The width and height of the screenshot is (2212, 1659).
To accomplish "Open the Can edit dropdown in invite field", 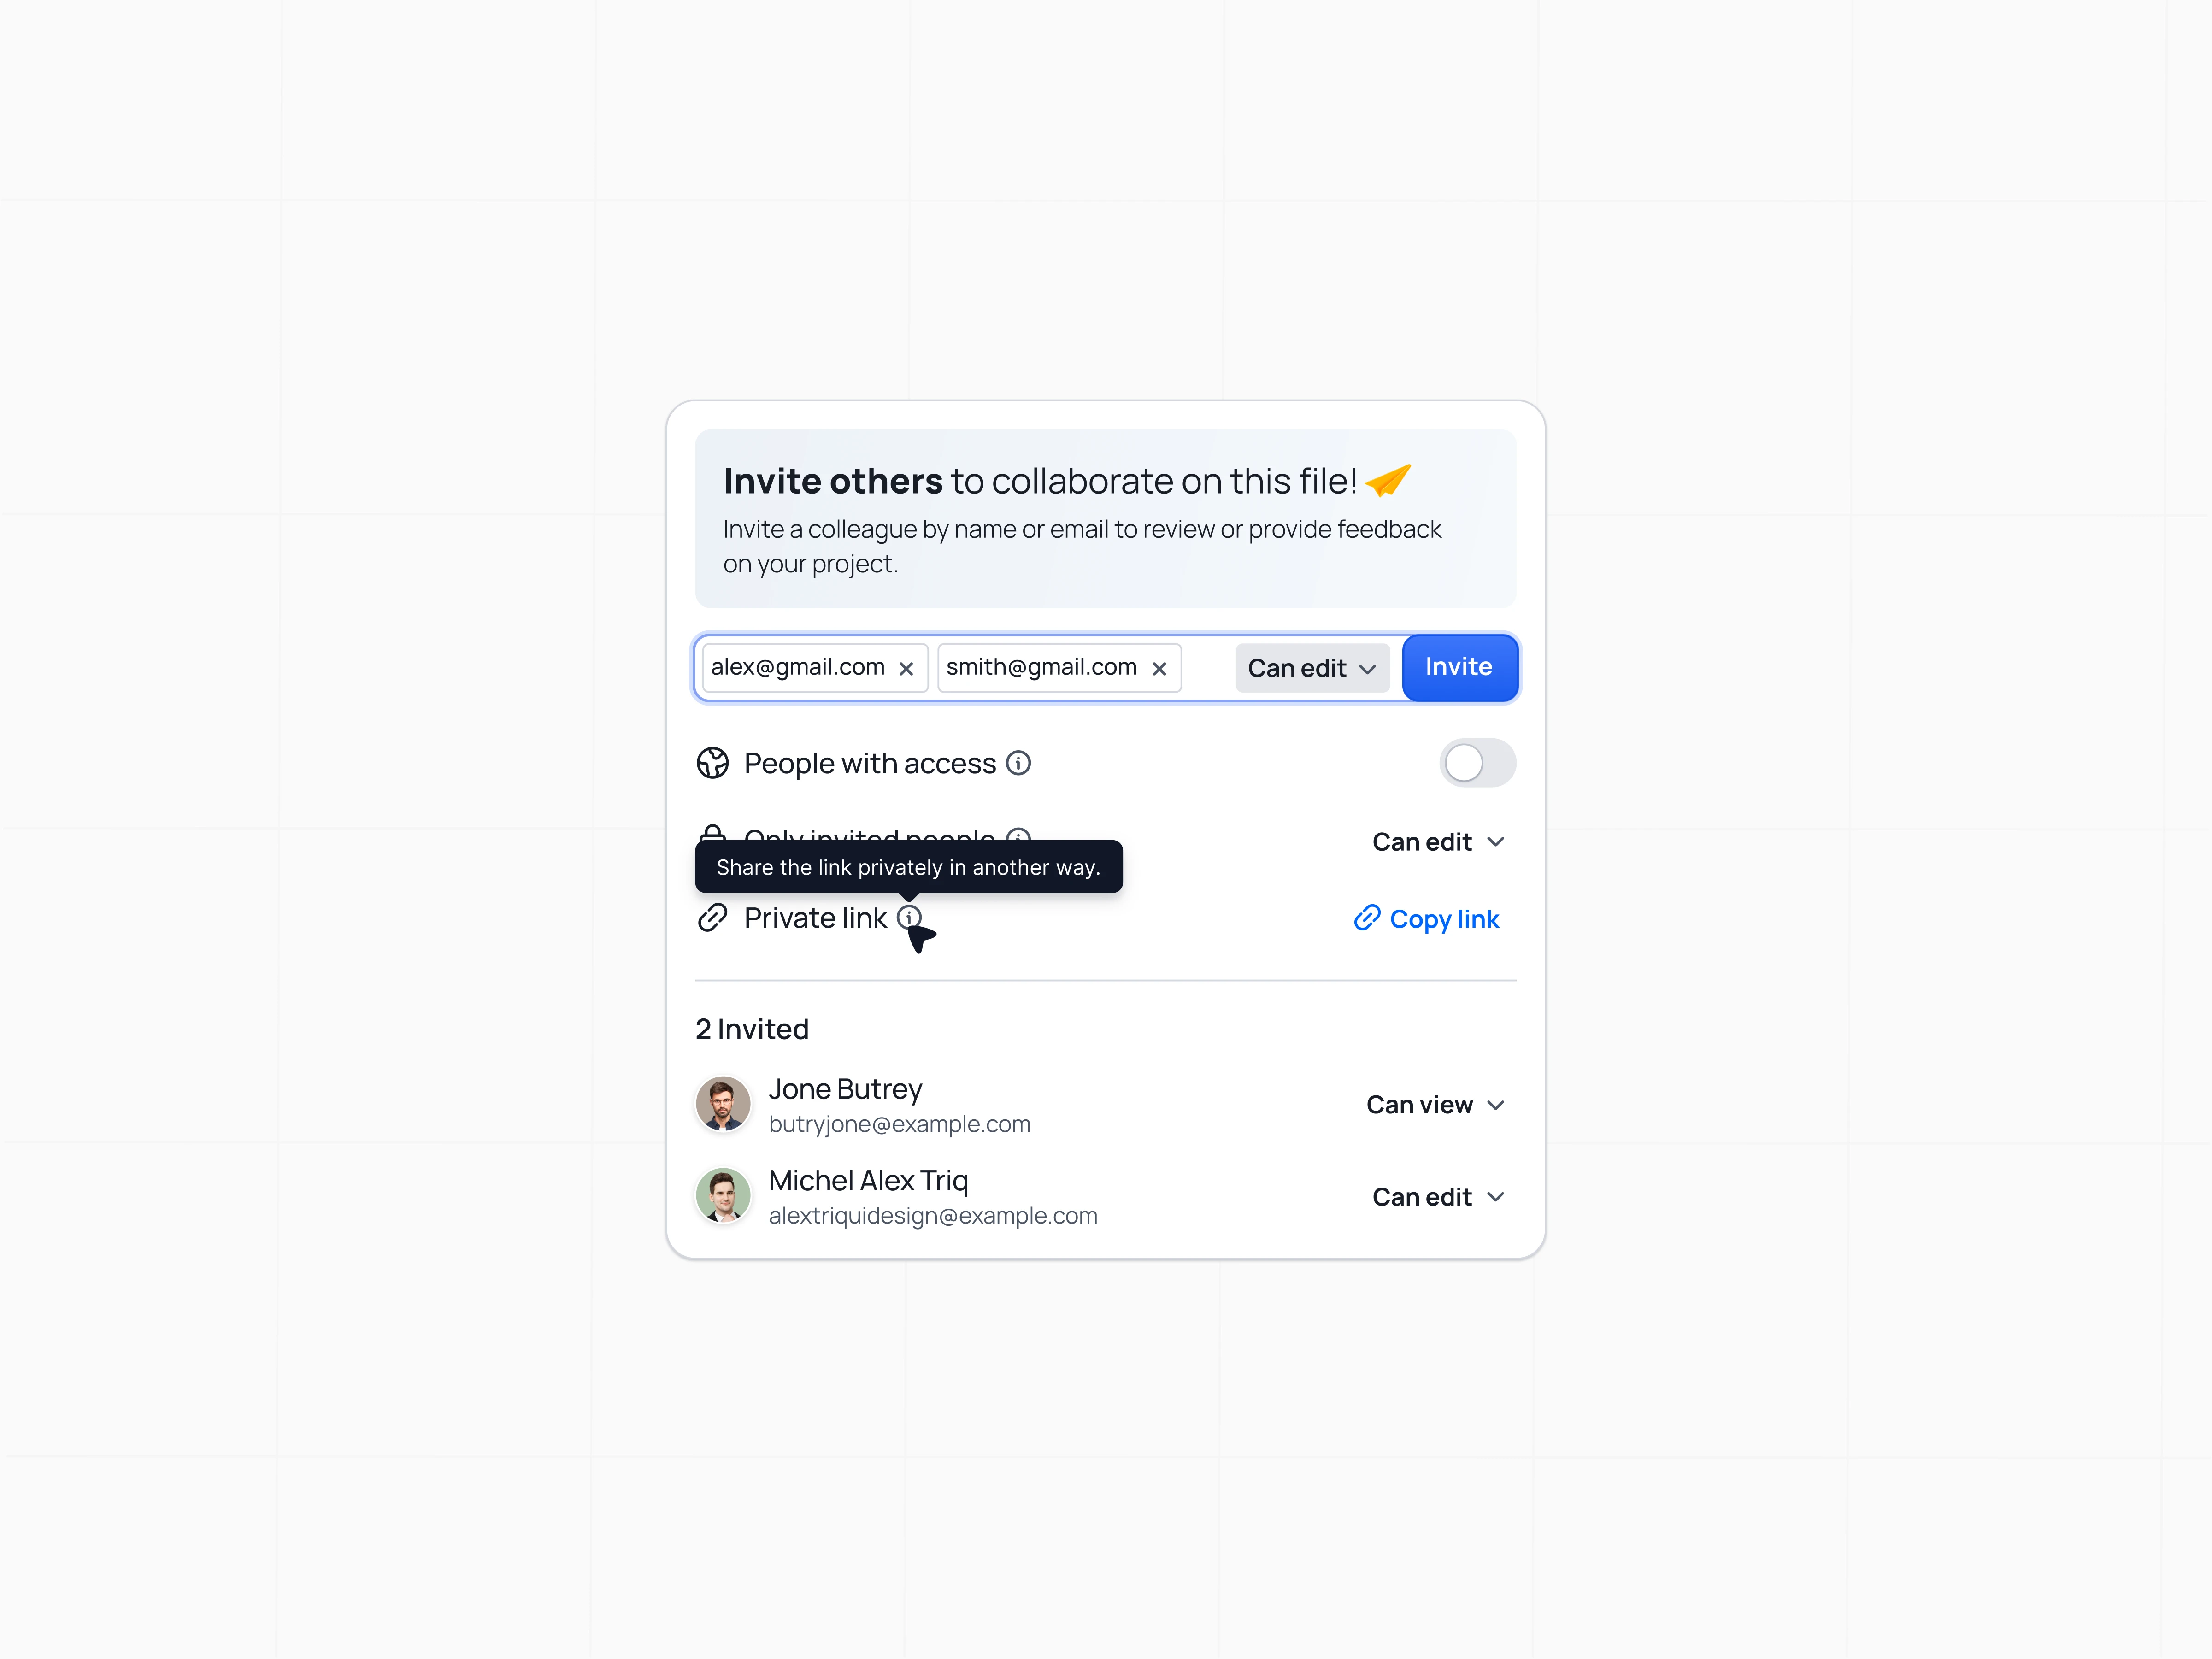I will [x=1312, y=668].
